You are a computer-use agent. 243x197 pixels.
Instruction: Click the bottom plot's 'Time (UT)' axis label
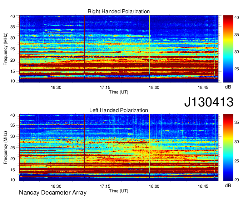click(x=119, y=191)
